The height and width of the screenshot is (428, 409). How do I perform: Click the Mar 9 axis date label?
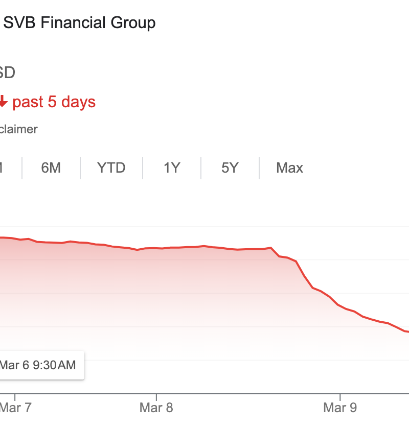(340, 408)
